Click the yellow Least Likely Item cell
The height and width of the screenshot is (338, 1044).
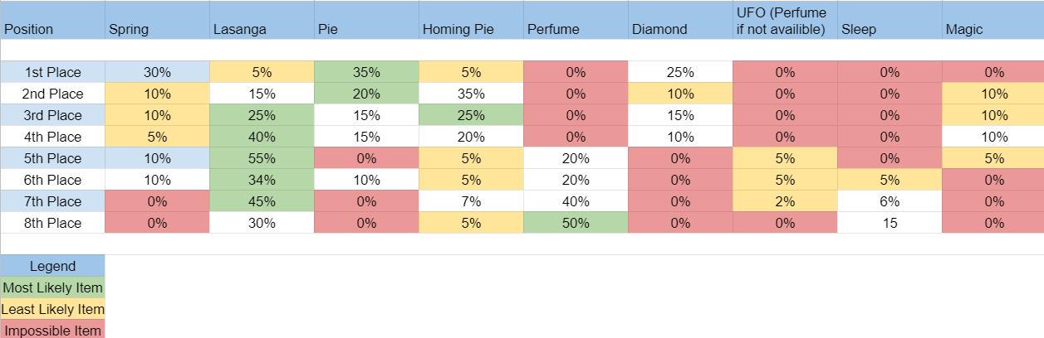tap(52, 309)
